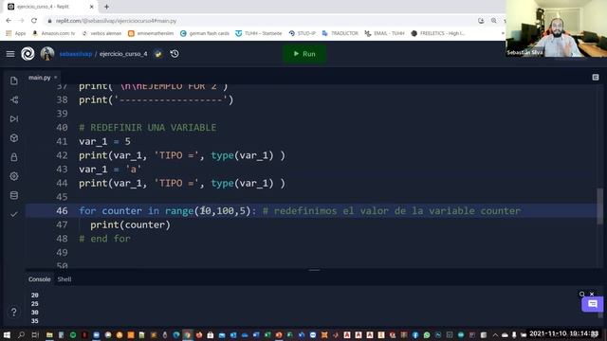
Task: Click the replit.com address bar
Action: [264, 21]
